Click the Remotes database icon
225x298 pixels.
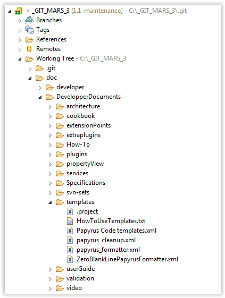pyautogui.click(x=29, y=49)
